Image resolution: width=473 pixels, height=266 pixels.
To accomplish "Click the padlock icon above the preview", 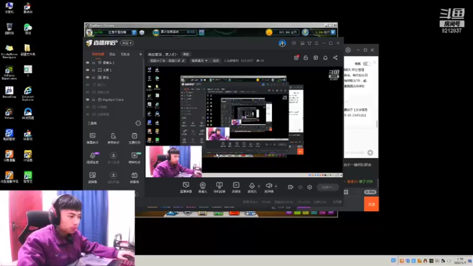I will click(306, 57).
